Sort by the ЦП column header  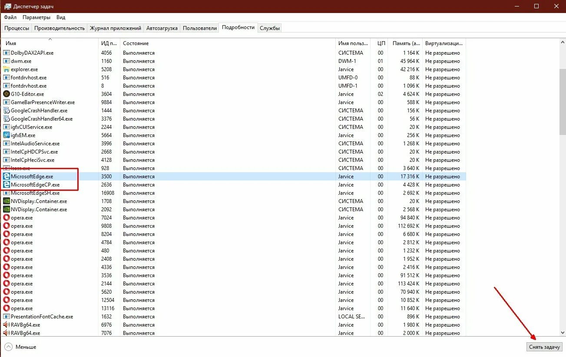[379, 43]
